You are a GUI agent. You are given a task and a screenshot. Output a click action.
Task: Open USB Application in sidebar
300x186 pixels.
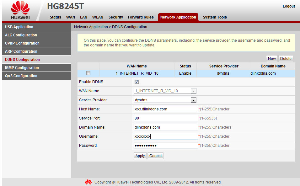[x=36, y=27]
